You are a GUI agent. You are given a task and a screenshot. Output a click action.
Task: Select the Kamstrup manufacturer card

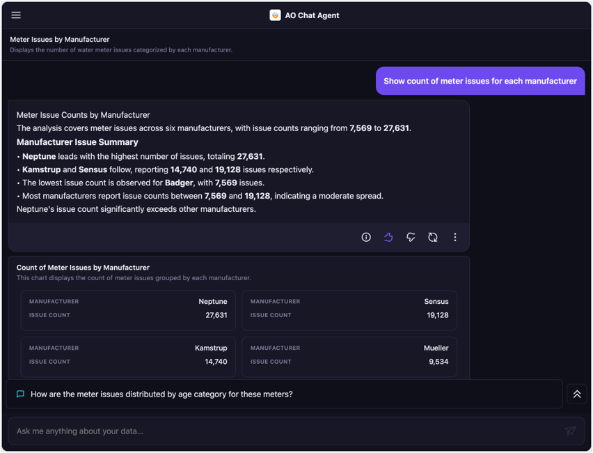click(128, 357)
